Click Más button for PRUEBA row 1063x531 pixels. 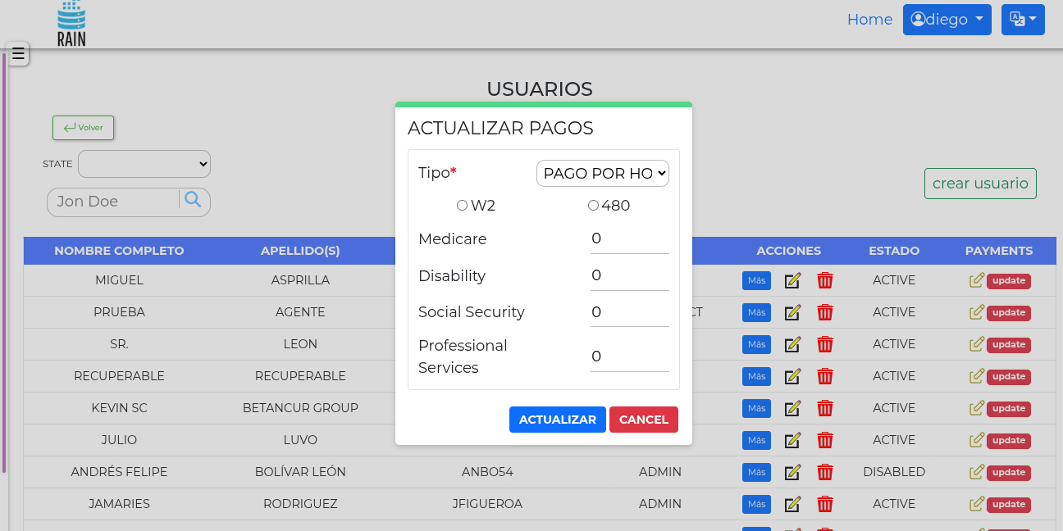click(x=756, y=313)
